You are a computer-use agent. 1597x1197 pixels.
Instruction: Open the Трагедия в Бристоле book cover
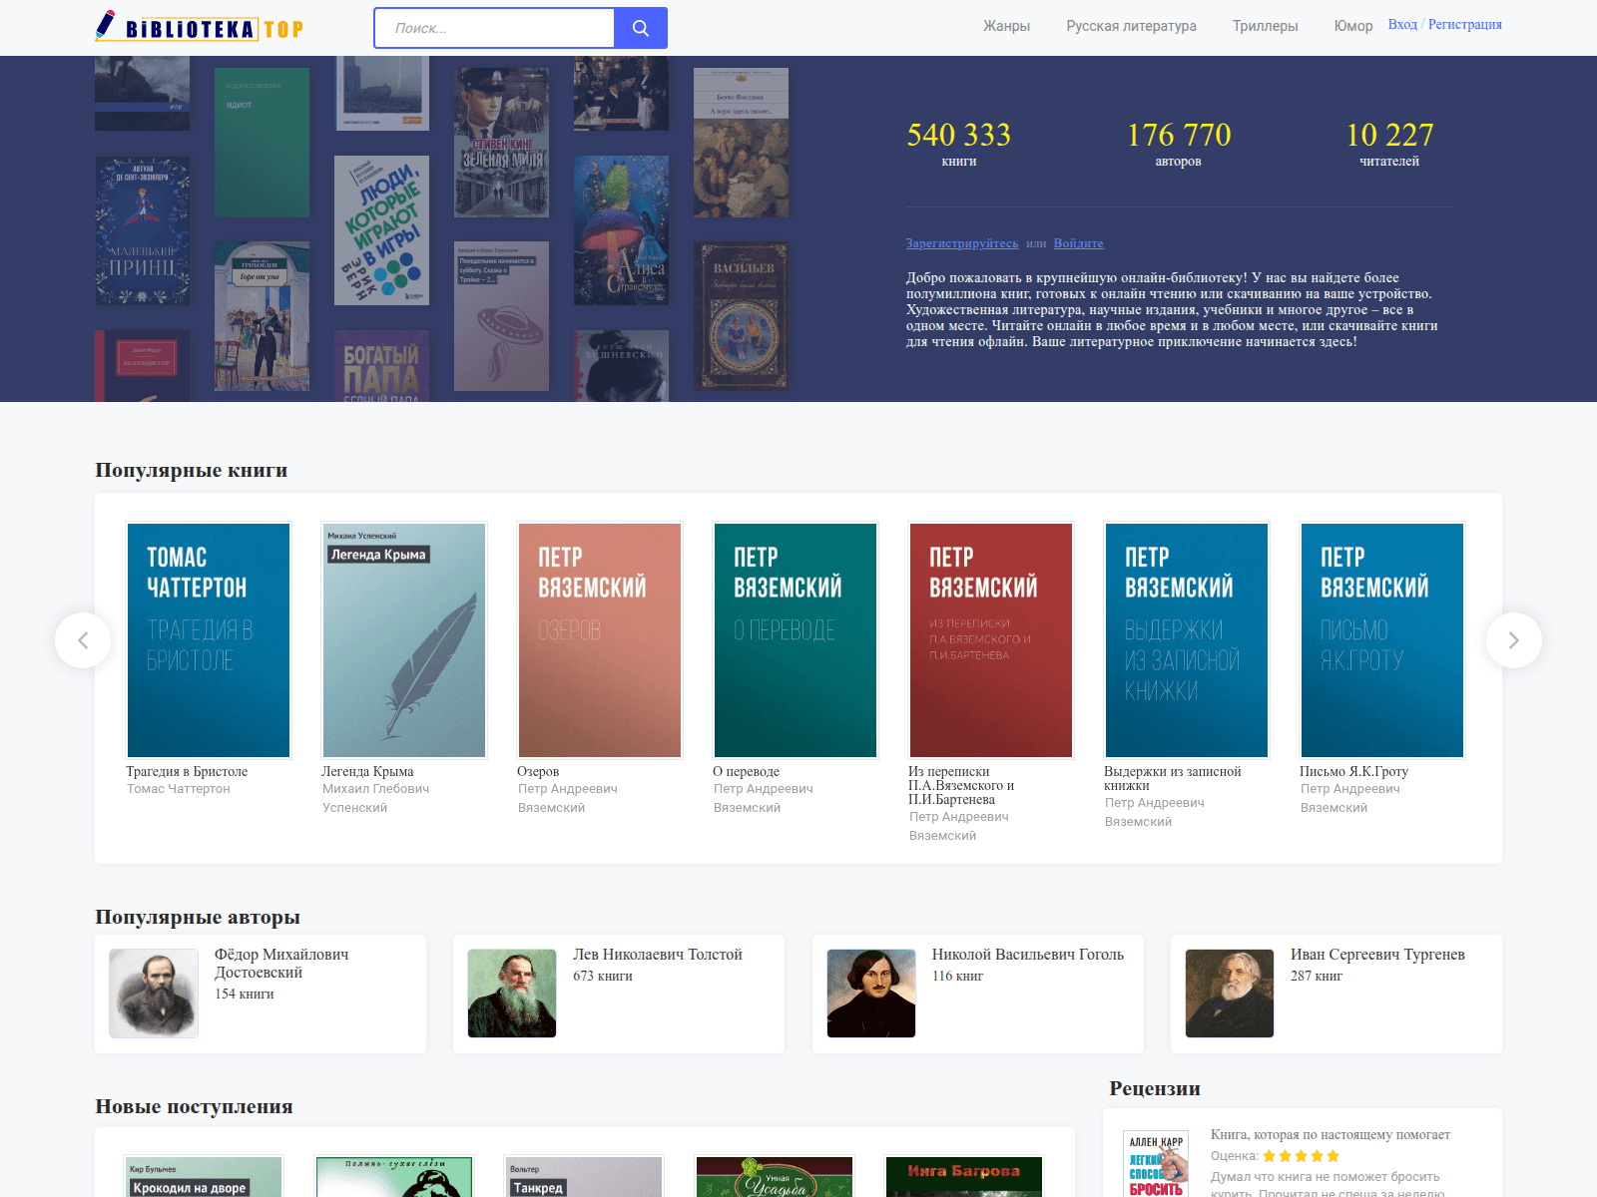pos(209,640)
